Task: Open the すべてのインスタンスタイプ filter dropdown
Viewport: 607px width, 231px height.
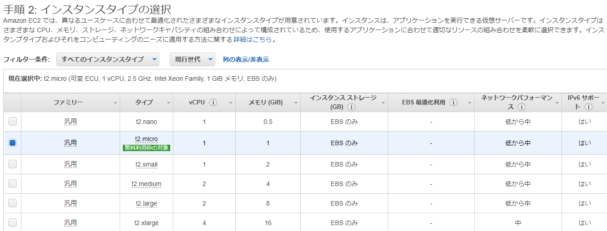Action: click(x=108, y=59)
